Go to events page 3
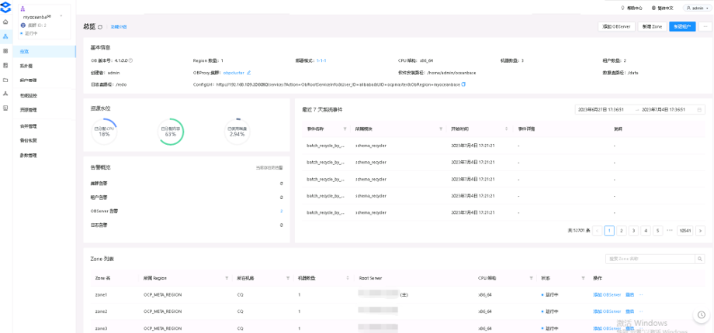 633,231
